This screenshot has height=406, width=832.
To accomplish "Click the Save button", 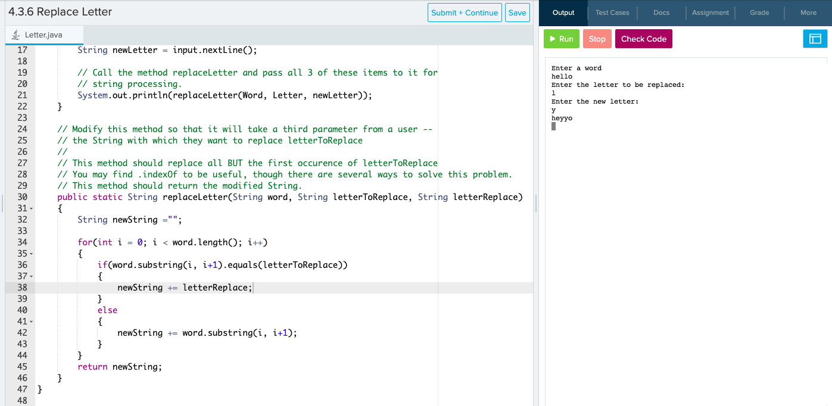I will point(518,13).
